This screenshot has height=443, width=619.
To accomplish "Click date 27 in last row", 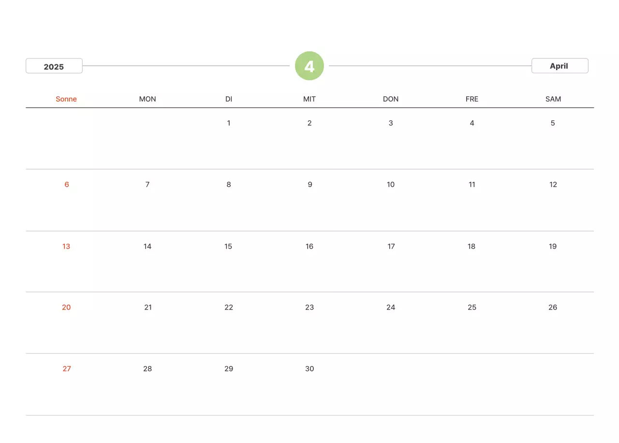I will click(67, 369).
